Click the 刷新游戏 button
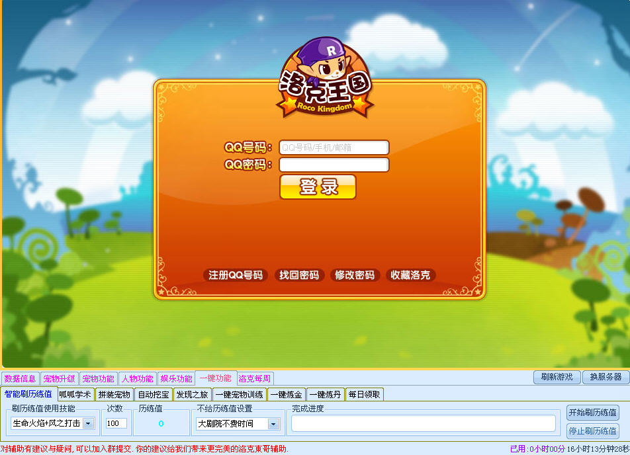This screenshot has width=630, height=455. coord(557,377)
